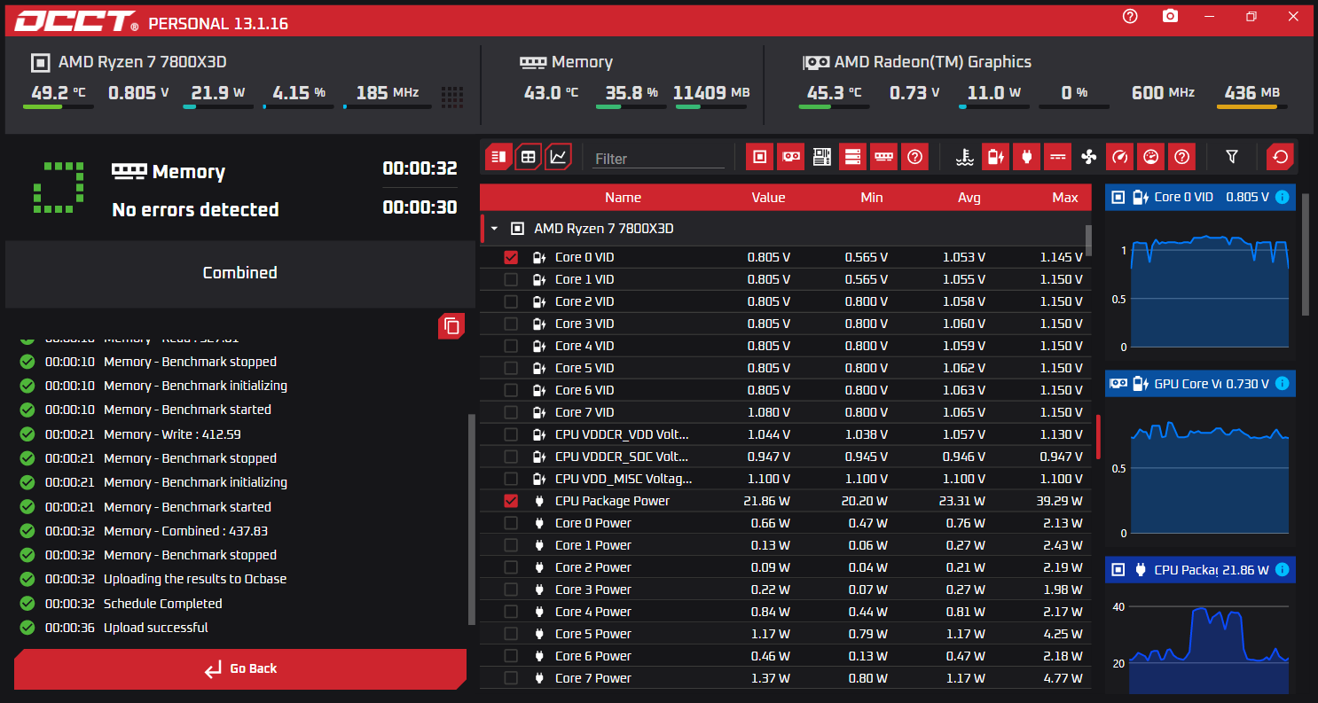
Task: Check the CPU VDDCR_SOC Voltage checkbox
Action: pos(511,457)
